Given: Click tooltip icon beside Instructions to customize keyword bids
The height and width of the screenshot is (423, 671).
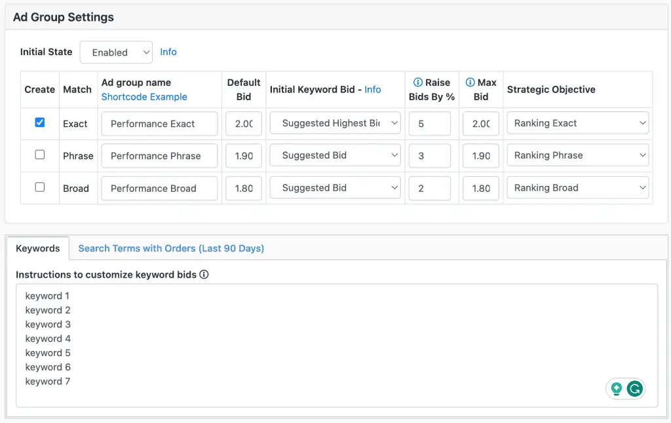Looking at the screenshot, I should [204, 274].
